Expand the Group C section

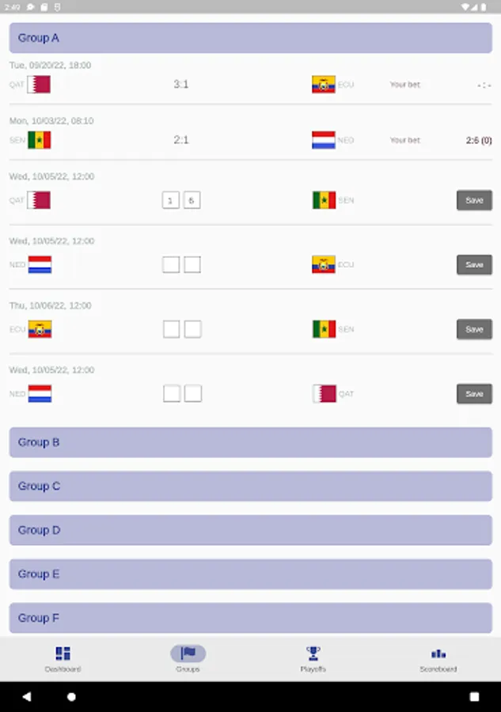pos(250,486)
